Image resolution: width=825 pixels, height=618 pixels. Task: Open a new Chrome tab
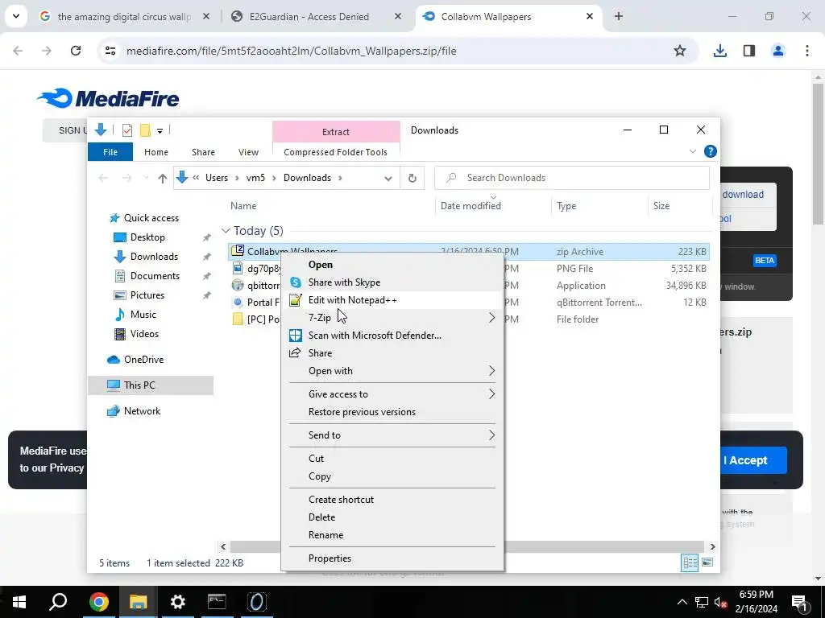(619, 16)
